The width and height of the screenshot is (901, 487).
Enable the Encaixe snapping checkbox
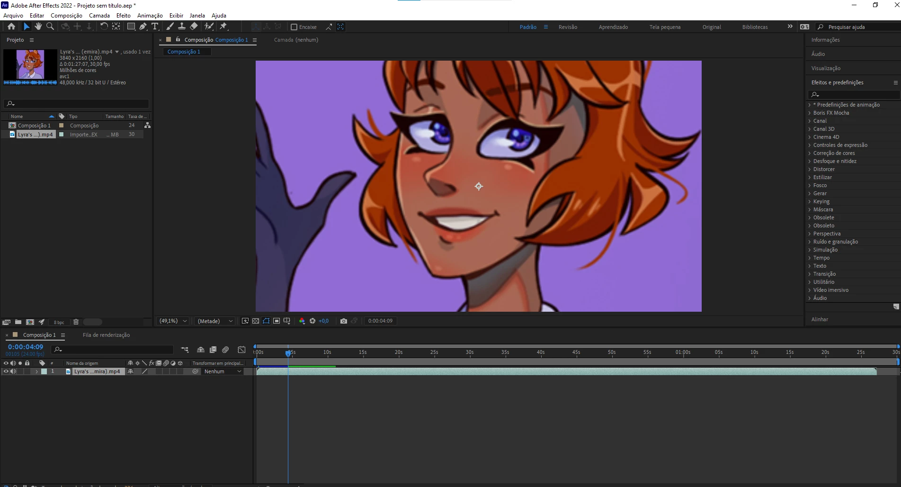pyautogui.click(x=294, y=27)
